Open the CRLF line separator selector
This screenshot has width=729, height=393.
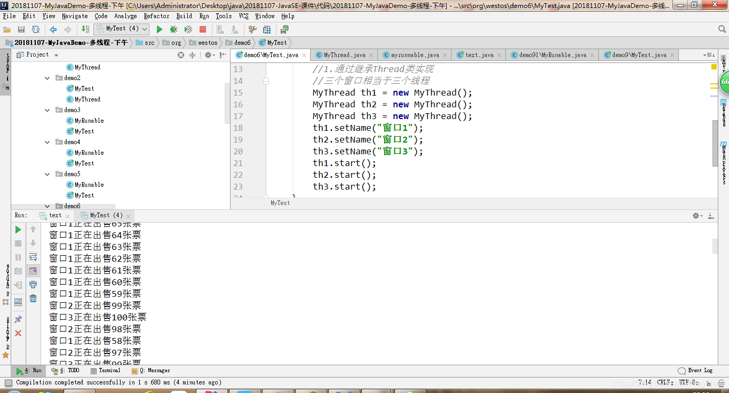667,383
